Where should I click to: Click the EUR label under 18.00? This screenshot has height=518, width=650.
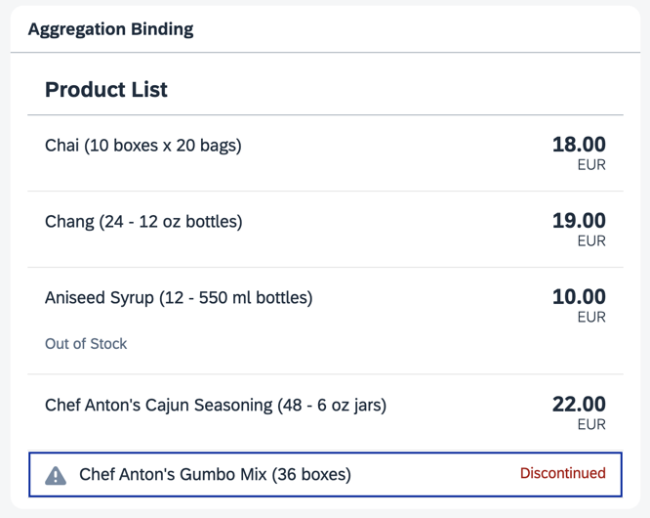tap(591, 165)
